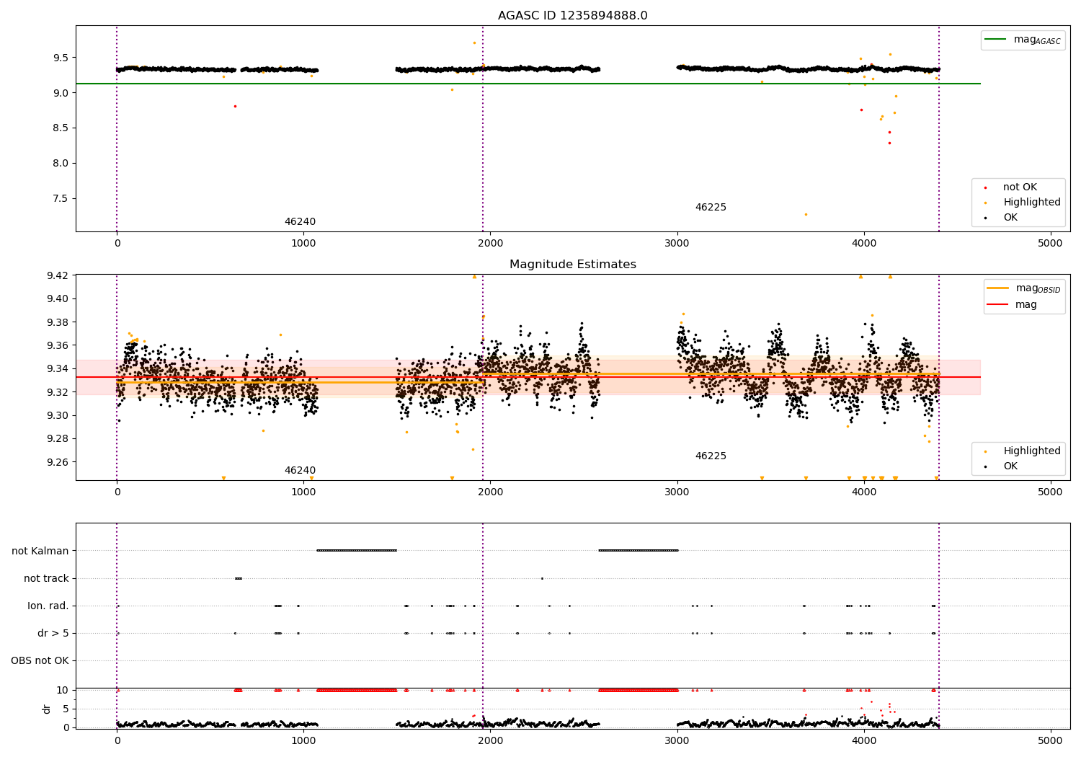Click the first 'not Kalman' data segment
Image resolution: width=1081 pixels, height=757 pixels.
(x=357, y=551)
